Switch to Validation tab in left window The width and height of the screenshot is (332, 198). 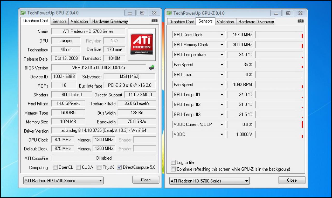[79, 21]
